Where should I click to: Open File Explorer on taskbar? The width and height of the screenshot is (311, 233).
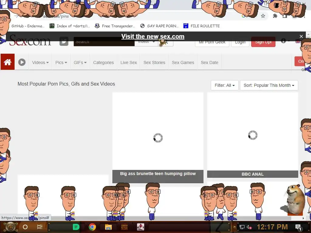(108, 227)
